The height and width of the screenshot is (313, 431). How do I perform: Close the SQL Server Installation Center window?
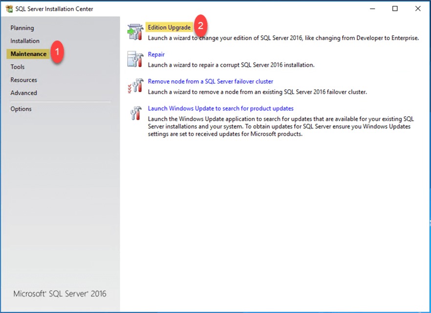[x=418, y=9]
